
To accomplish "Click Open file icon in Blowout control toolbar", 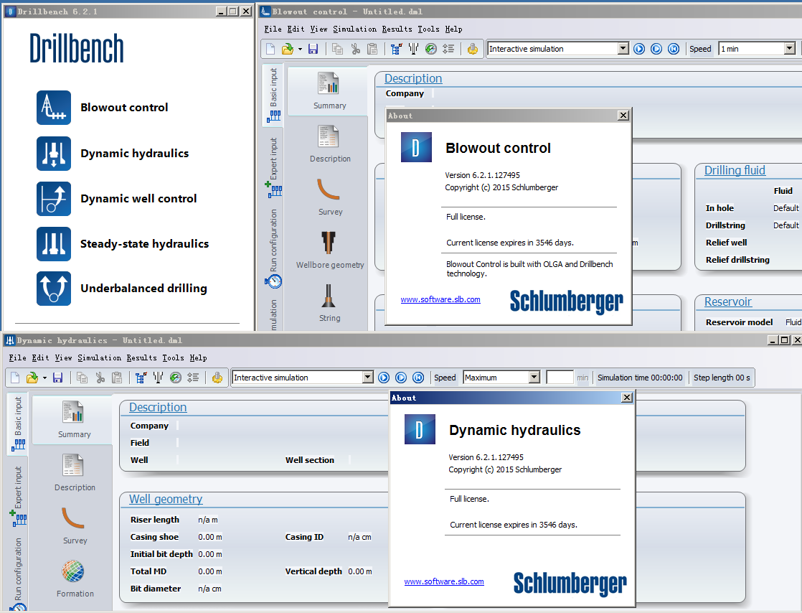I will tap(288, 49).
